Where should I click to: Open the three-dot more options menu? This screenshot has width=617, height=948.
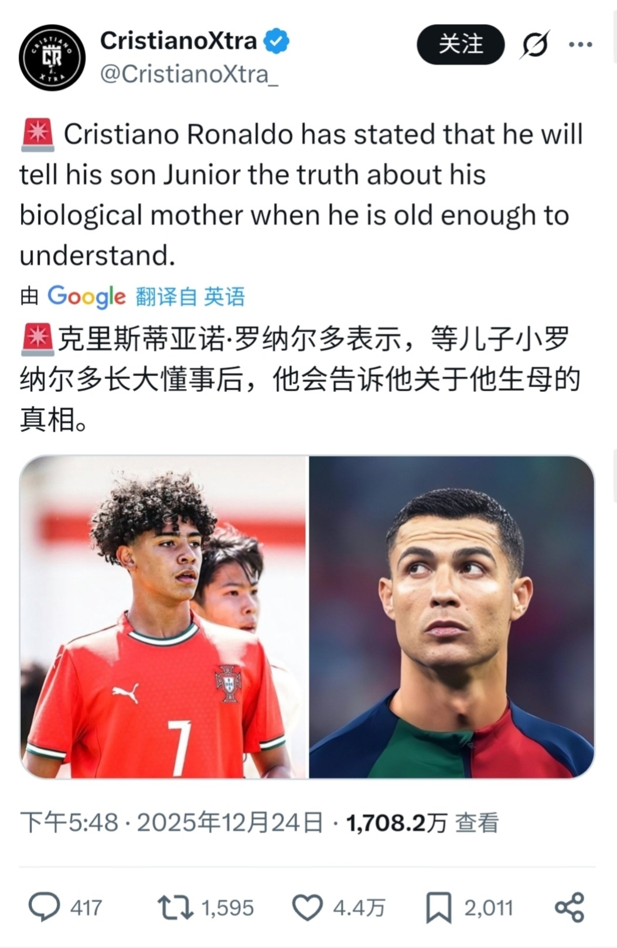[x=581, y=45]
